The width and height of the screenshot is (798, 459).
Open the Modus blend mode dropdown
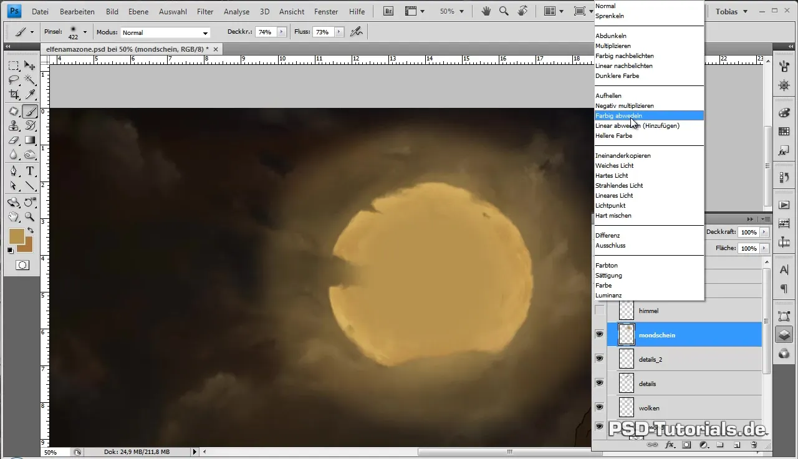pos(165,32)
